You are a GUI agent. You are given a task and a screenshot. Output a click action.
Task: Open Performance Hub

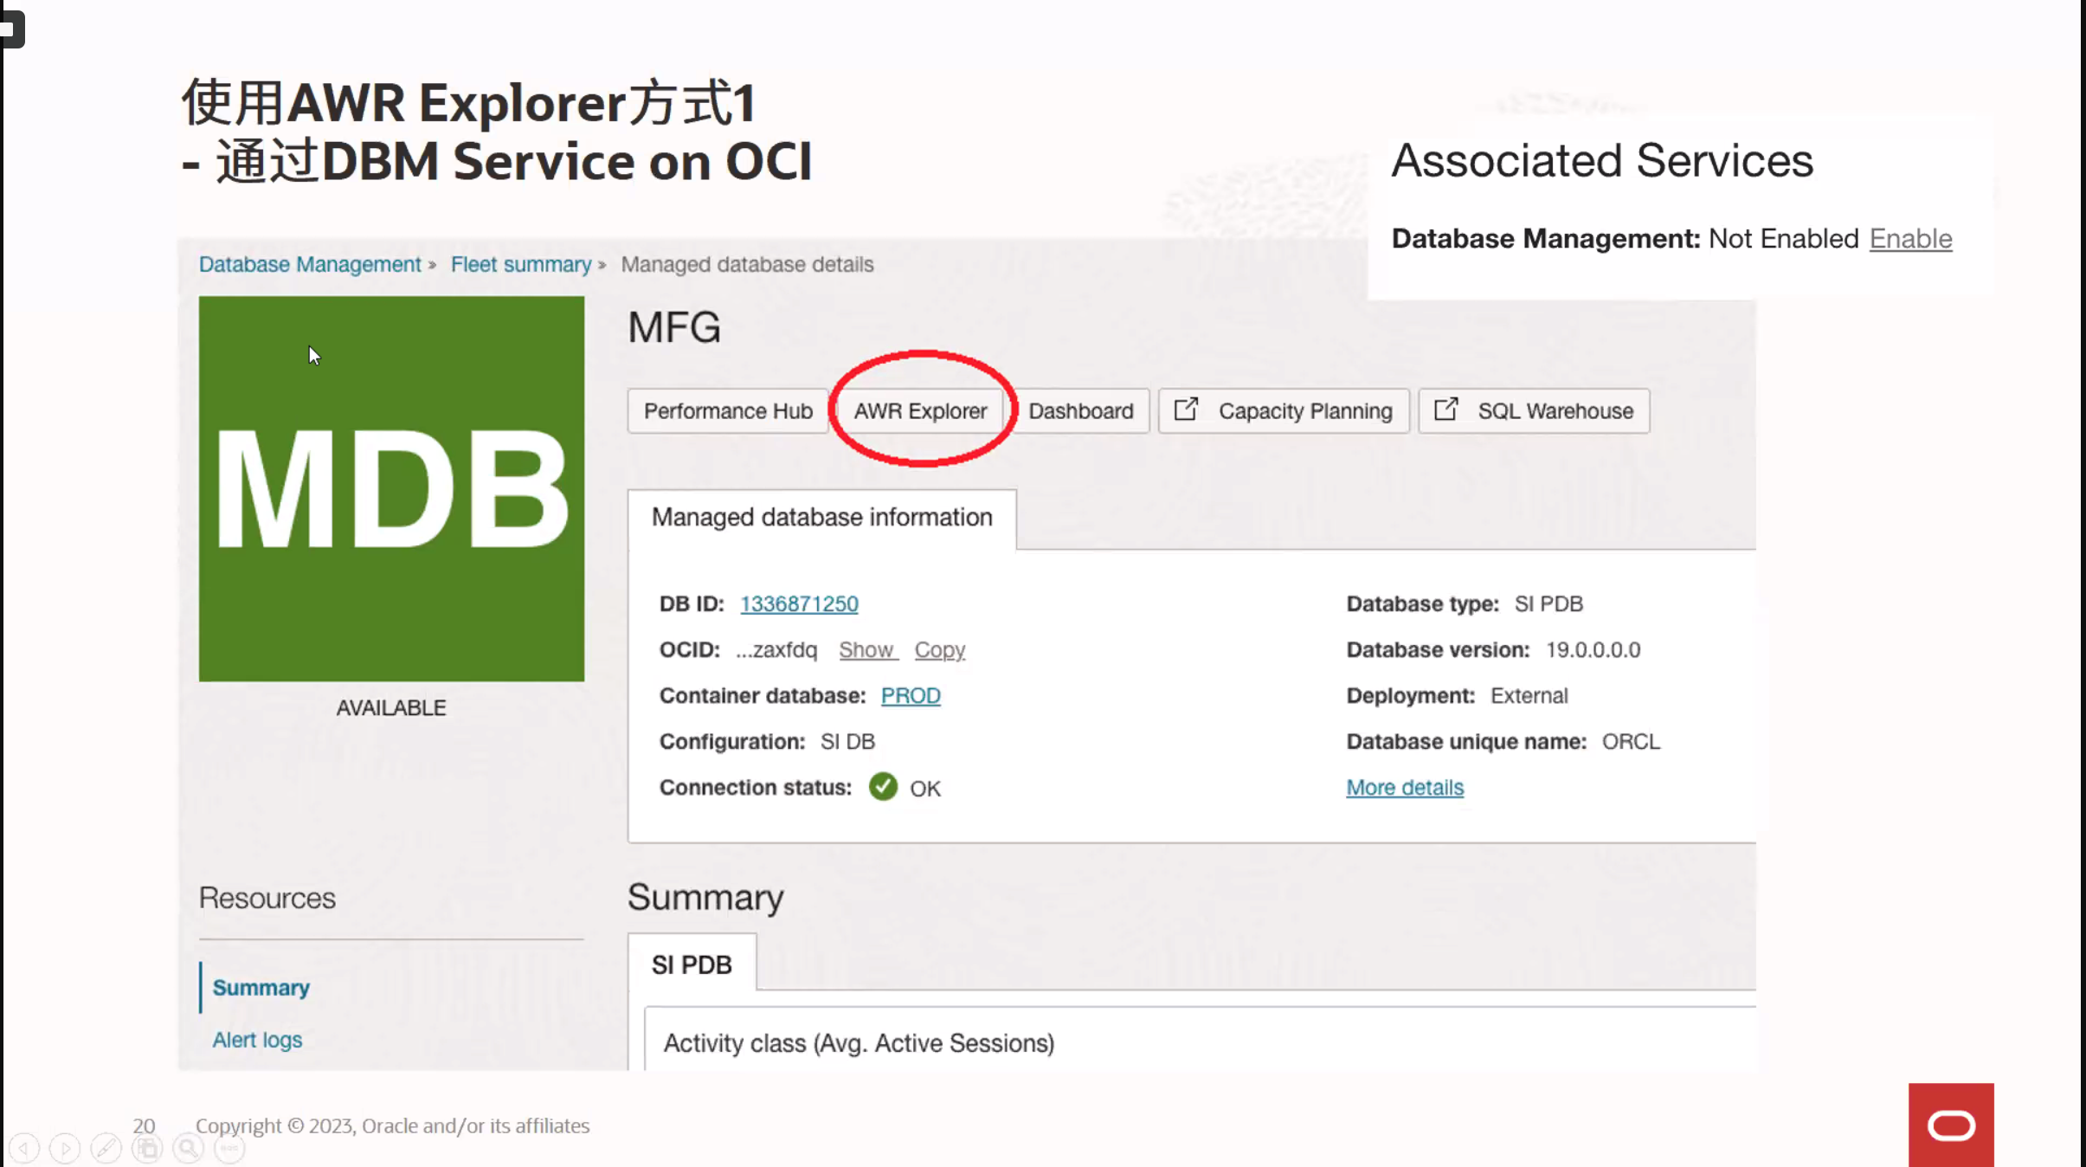728,410
